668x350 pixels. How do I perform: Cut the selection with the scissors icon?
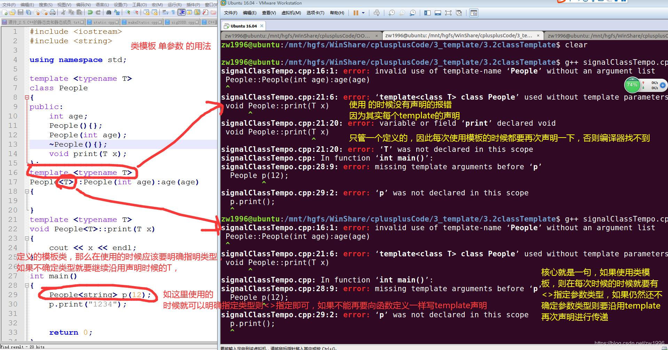point(63,13)
